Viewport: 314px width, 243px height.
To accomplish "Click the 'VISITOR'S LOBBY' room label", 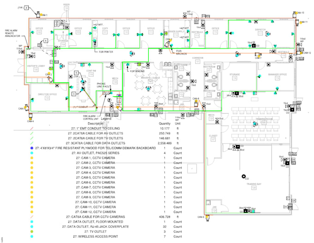I will (36, 66).
